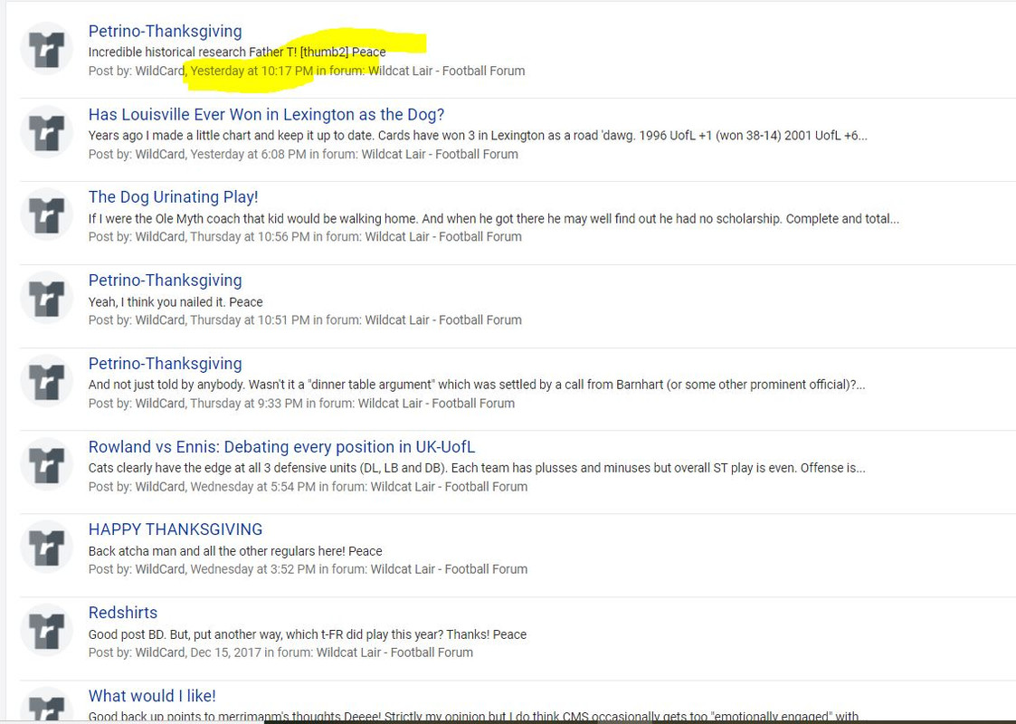Open "Petrino-Thanksgiving" title posted Thursday at 9:33 PM
The image size is (1016, 724).
[166, 363]
